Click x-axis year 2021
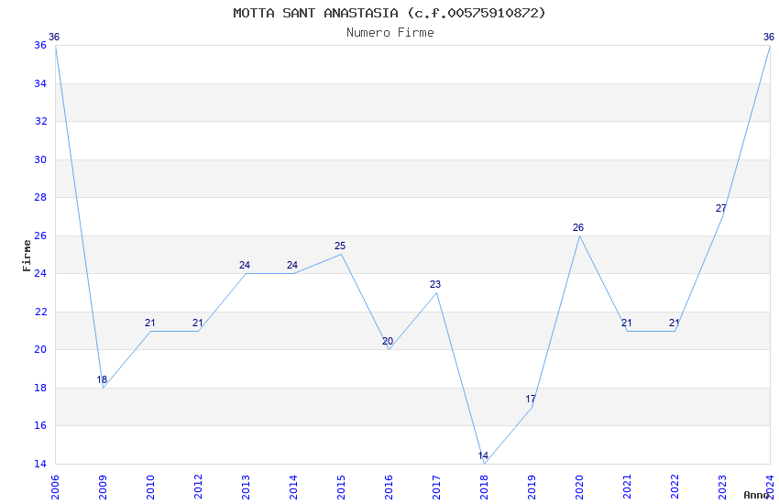The height and width of the screenshot is (504, 779). pyautogui.click(x=628, y=487)
